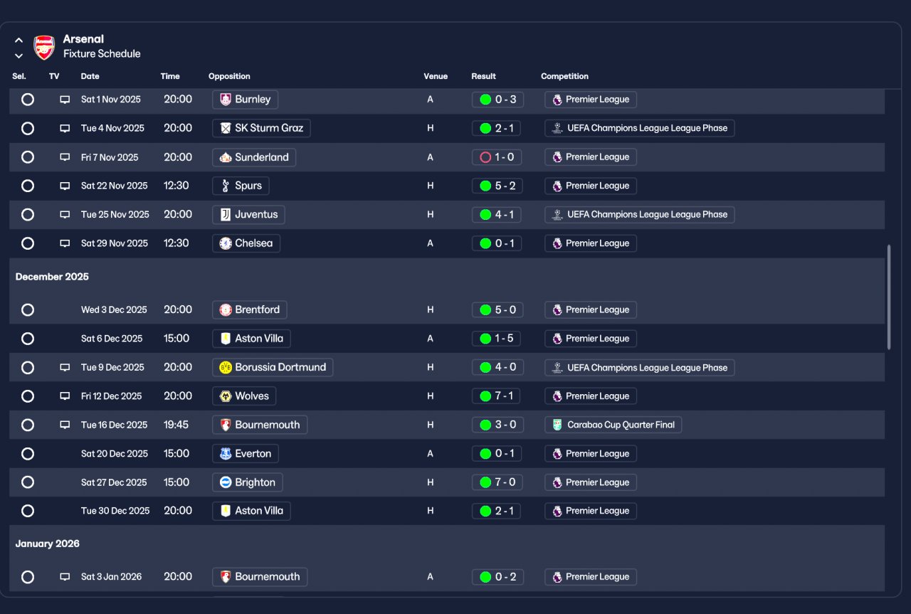Click the Arsenal club crest icon
Screen dimensions: 911x614
pos(44,47)
